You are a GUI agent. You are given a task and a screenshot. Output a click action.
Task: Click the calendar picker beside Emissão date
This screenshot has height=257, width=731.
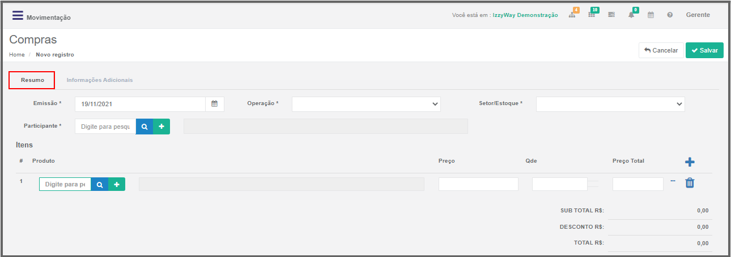coord(215,104)
